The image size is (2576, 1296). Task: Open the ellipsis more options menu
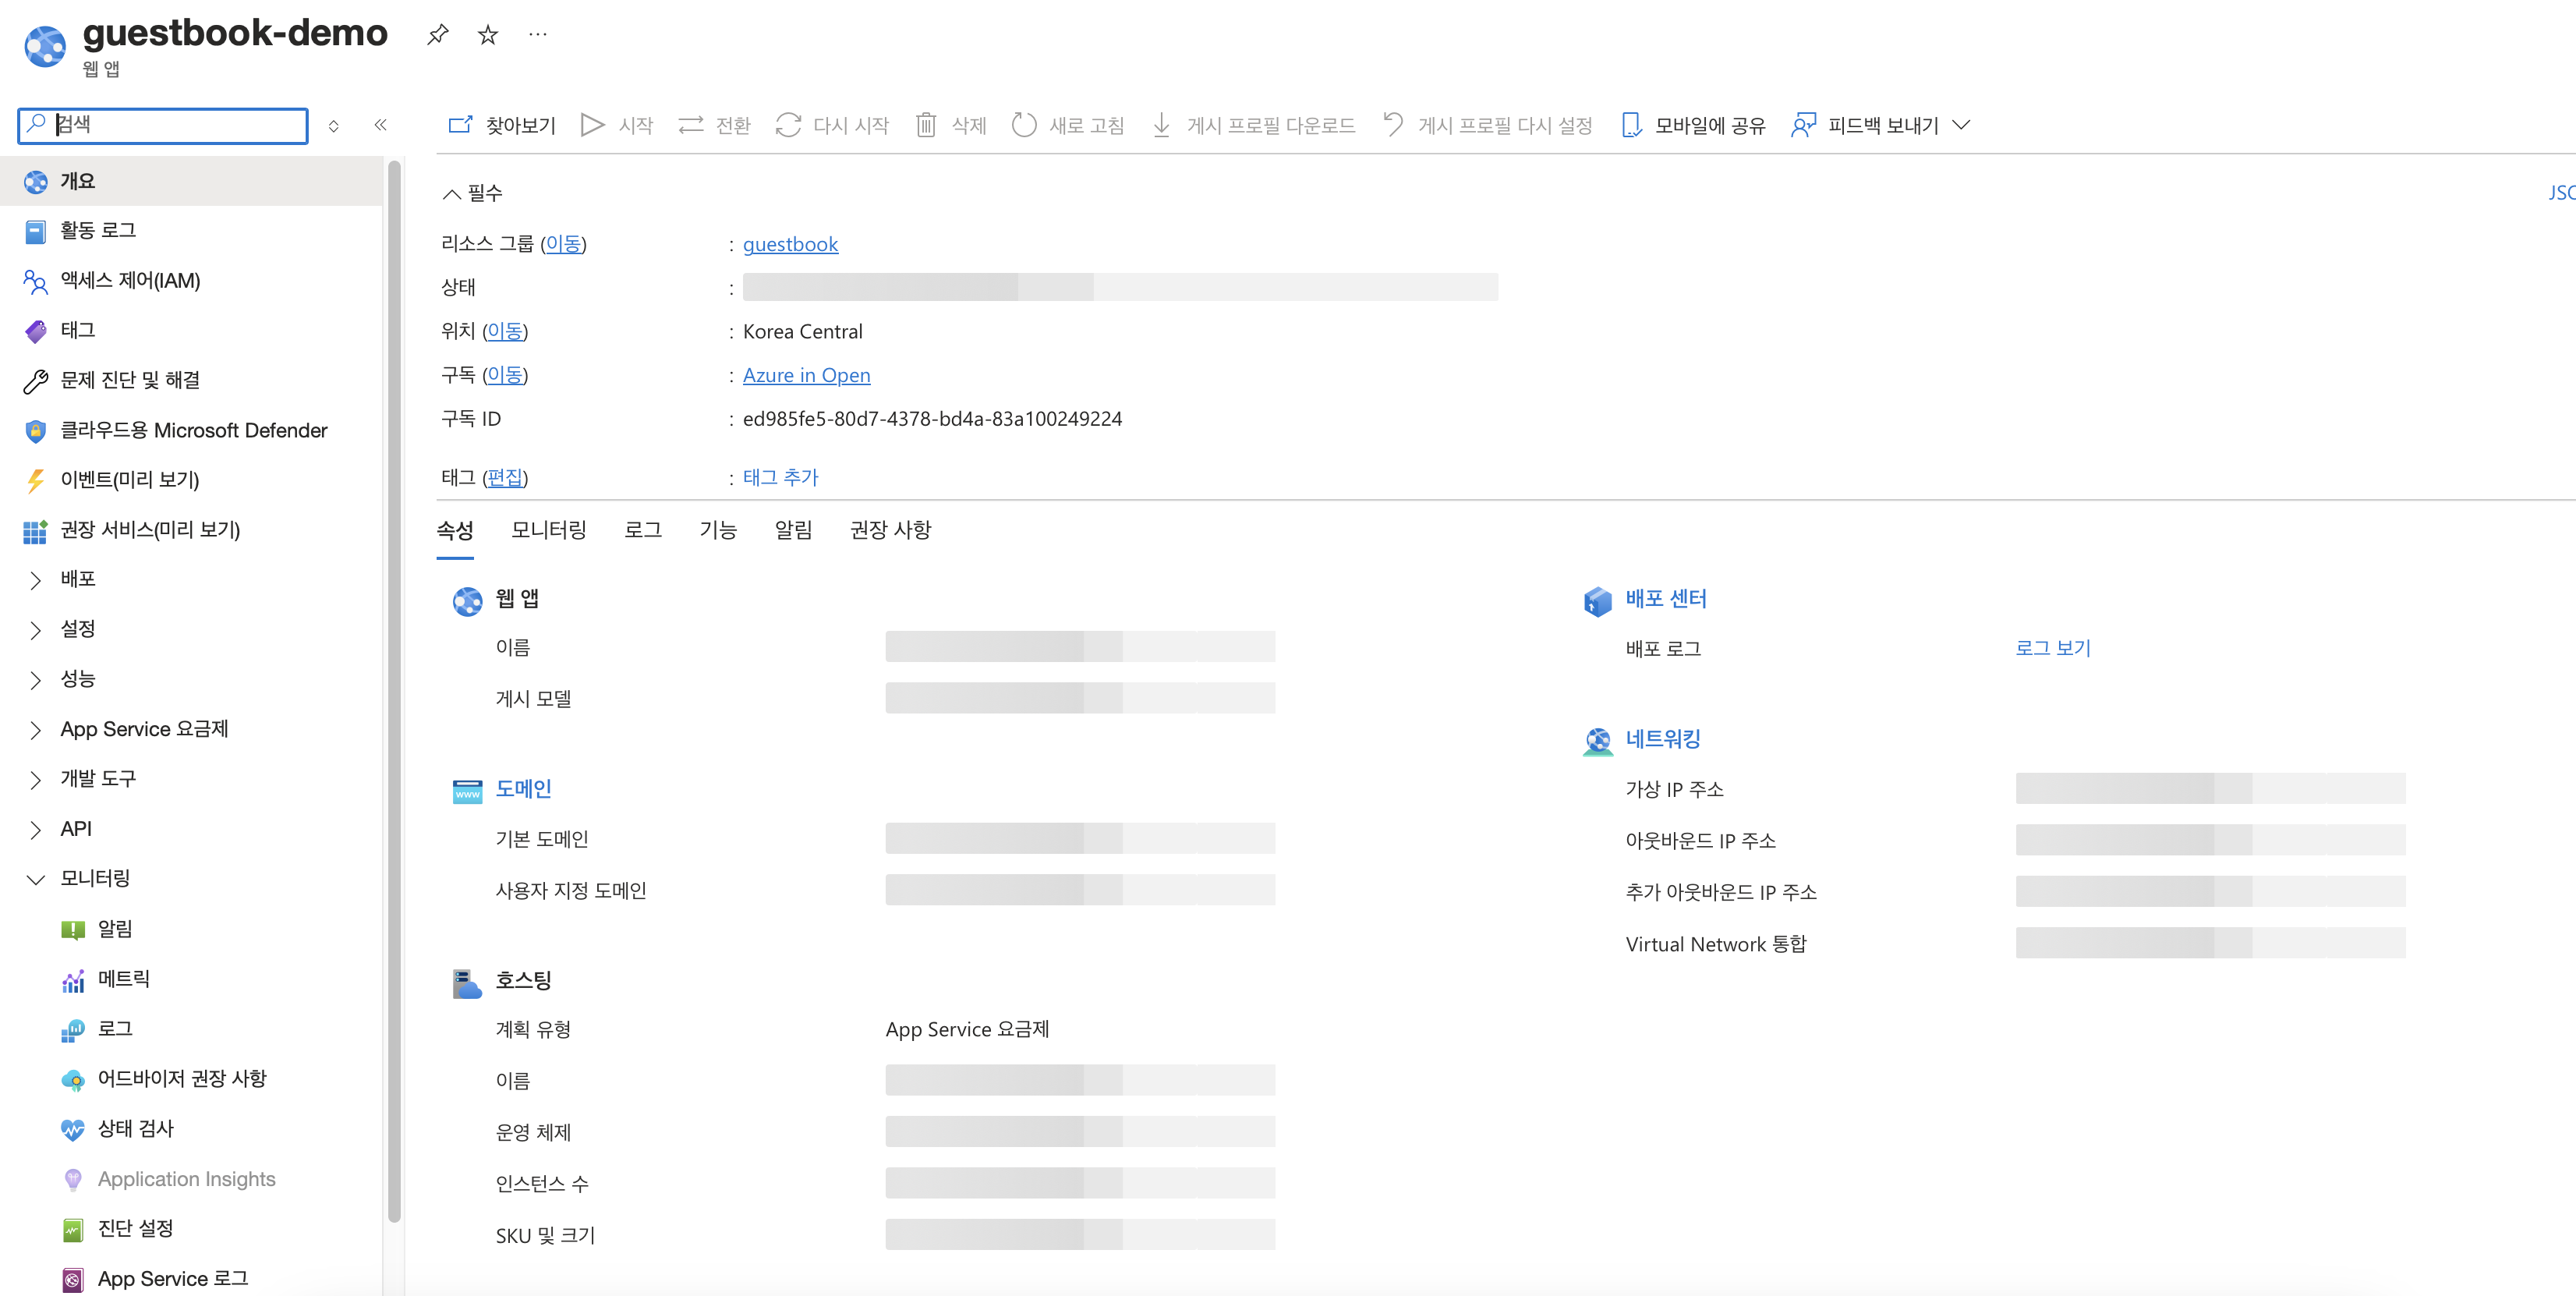coord(538,35)
